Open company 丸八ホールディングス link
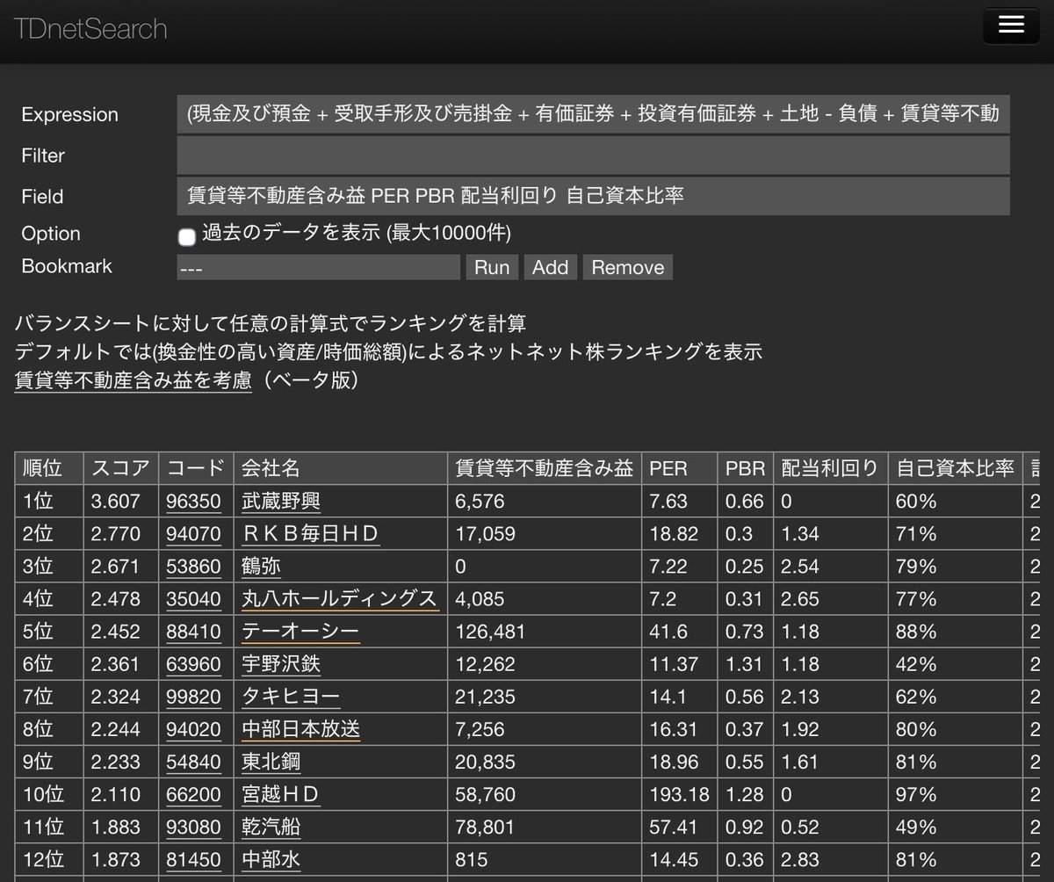Viewport: 1054px width, 882px height. 340,599
